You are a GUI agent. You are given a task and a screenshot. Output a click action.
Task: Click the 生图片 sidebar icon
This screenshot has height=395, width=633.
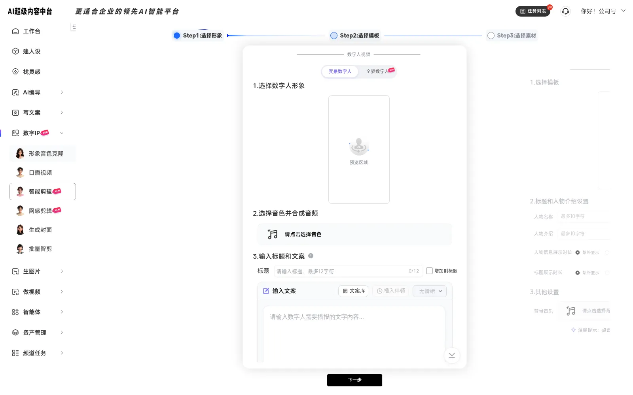15,271
